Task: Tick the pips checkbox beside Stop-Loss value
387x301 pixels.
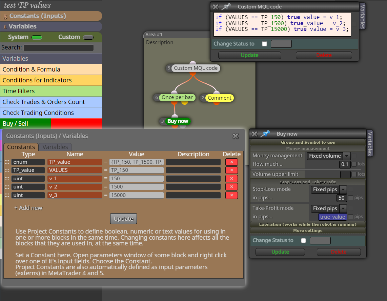Action: (350, 198)
